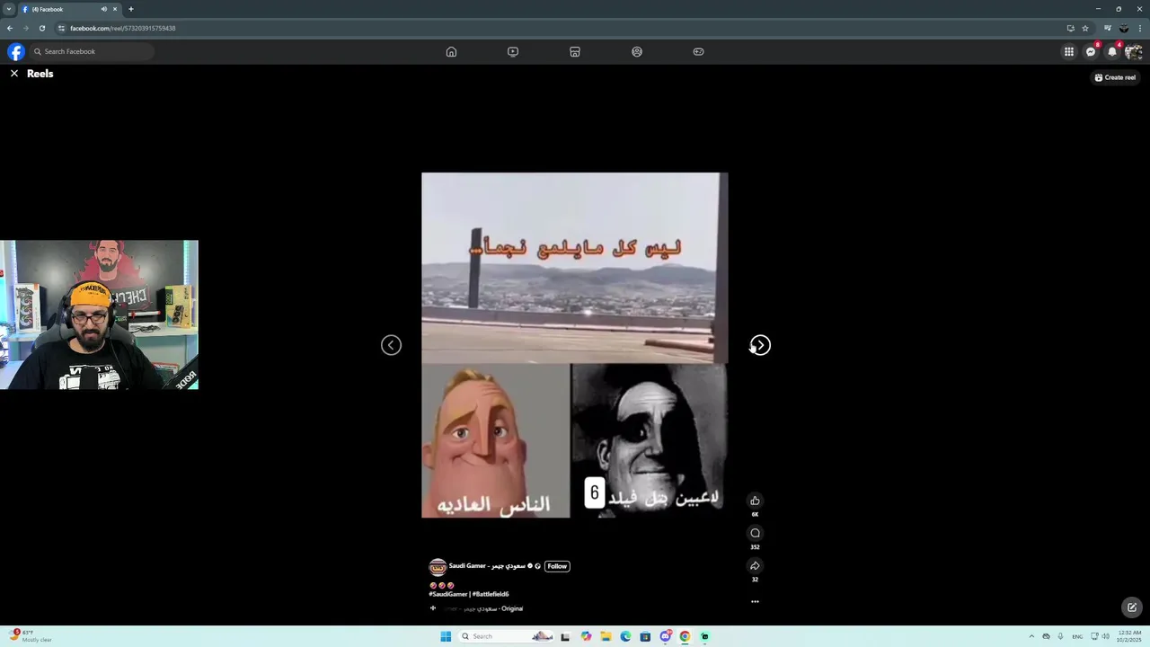Open the Gaming icon in top bar

698,51
